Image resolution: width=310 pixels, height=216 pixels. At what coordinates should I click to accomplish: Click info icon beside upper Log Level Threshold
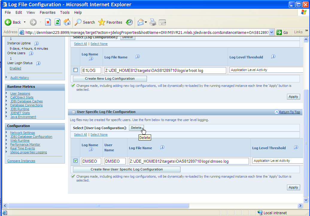273,57
